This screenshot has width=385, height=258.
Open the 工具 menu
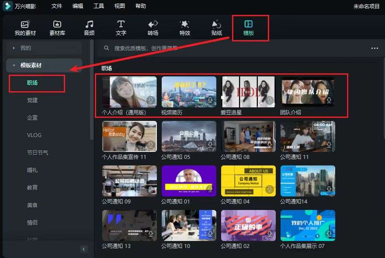[99, 6]
